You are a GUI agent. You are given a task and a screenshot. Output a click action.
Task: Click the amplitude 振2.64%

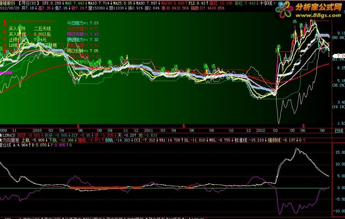click(152, 8)
